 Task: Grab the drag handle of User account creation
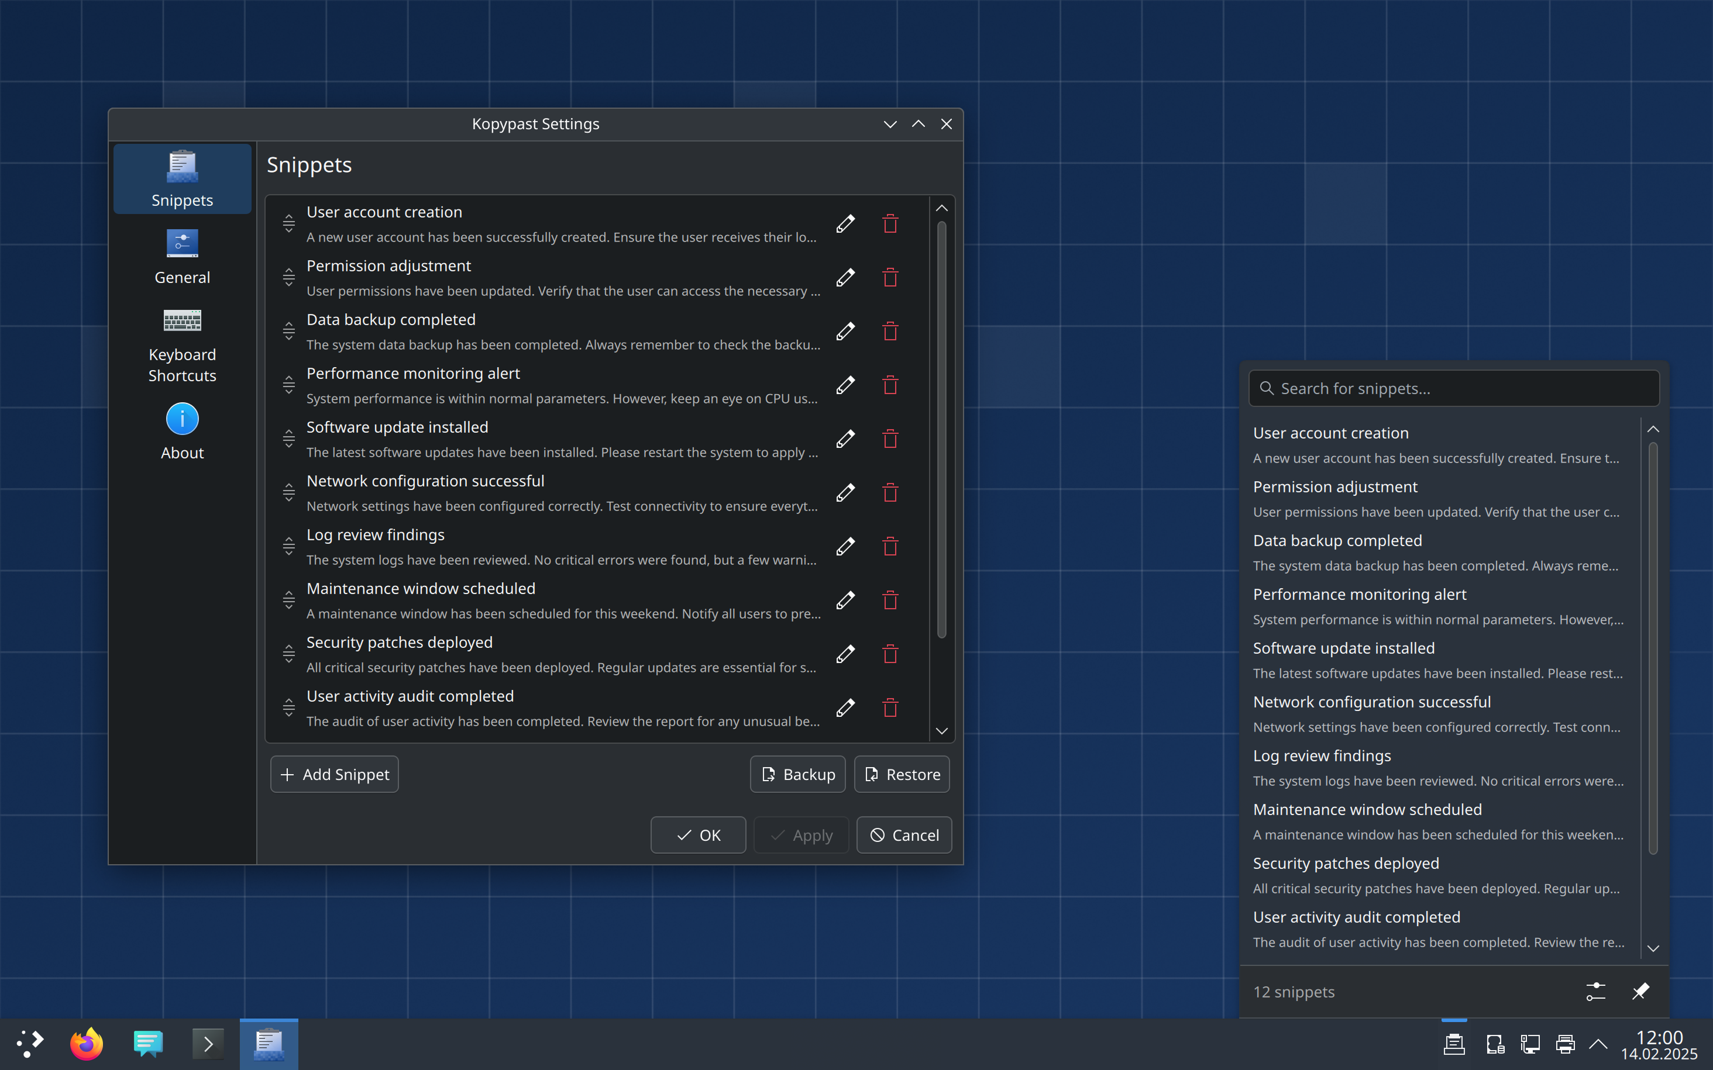[x=289, y=223]
